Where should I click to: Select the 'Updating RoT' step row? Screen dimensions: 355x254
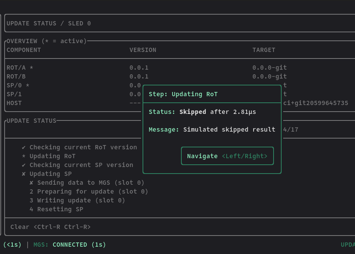click(48, 156)
